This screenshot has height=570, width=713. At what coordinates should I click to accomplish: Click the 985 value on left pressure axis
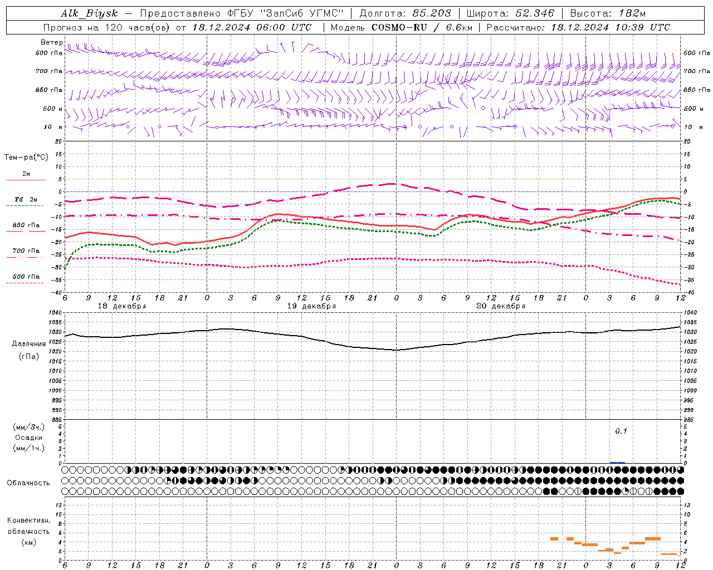point(57,419)
